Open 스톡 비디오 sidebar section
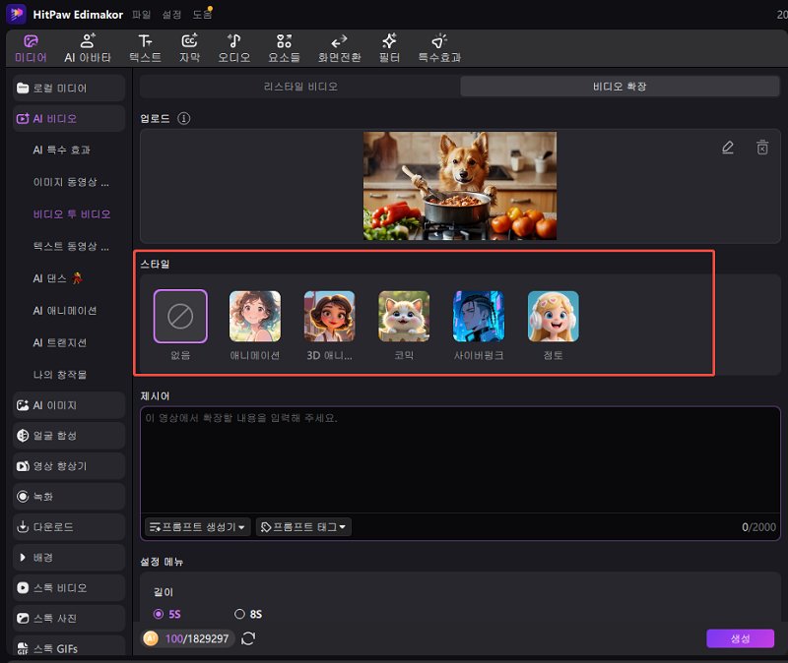This screenshot has height=663, width=788. pos(69,587)
